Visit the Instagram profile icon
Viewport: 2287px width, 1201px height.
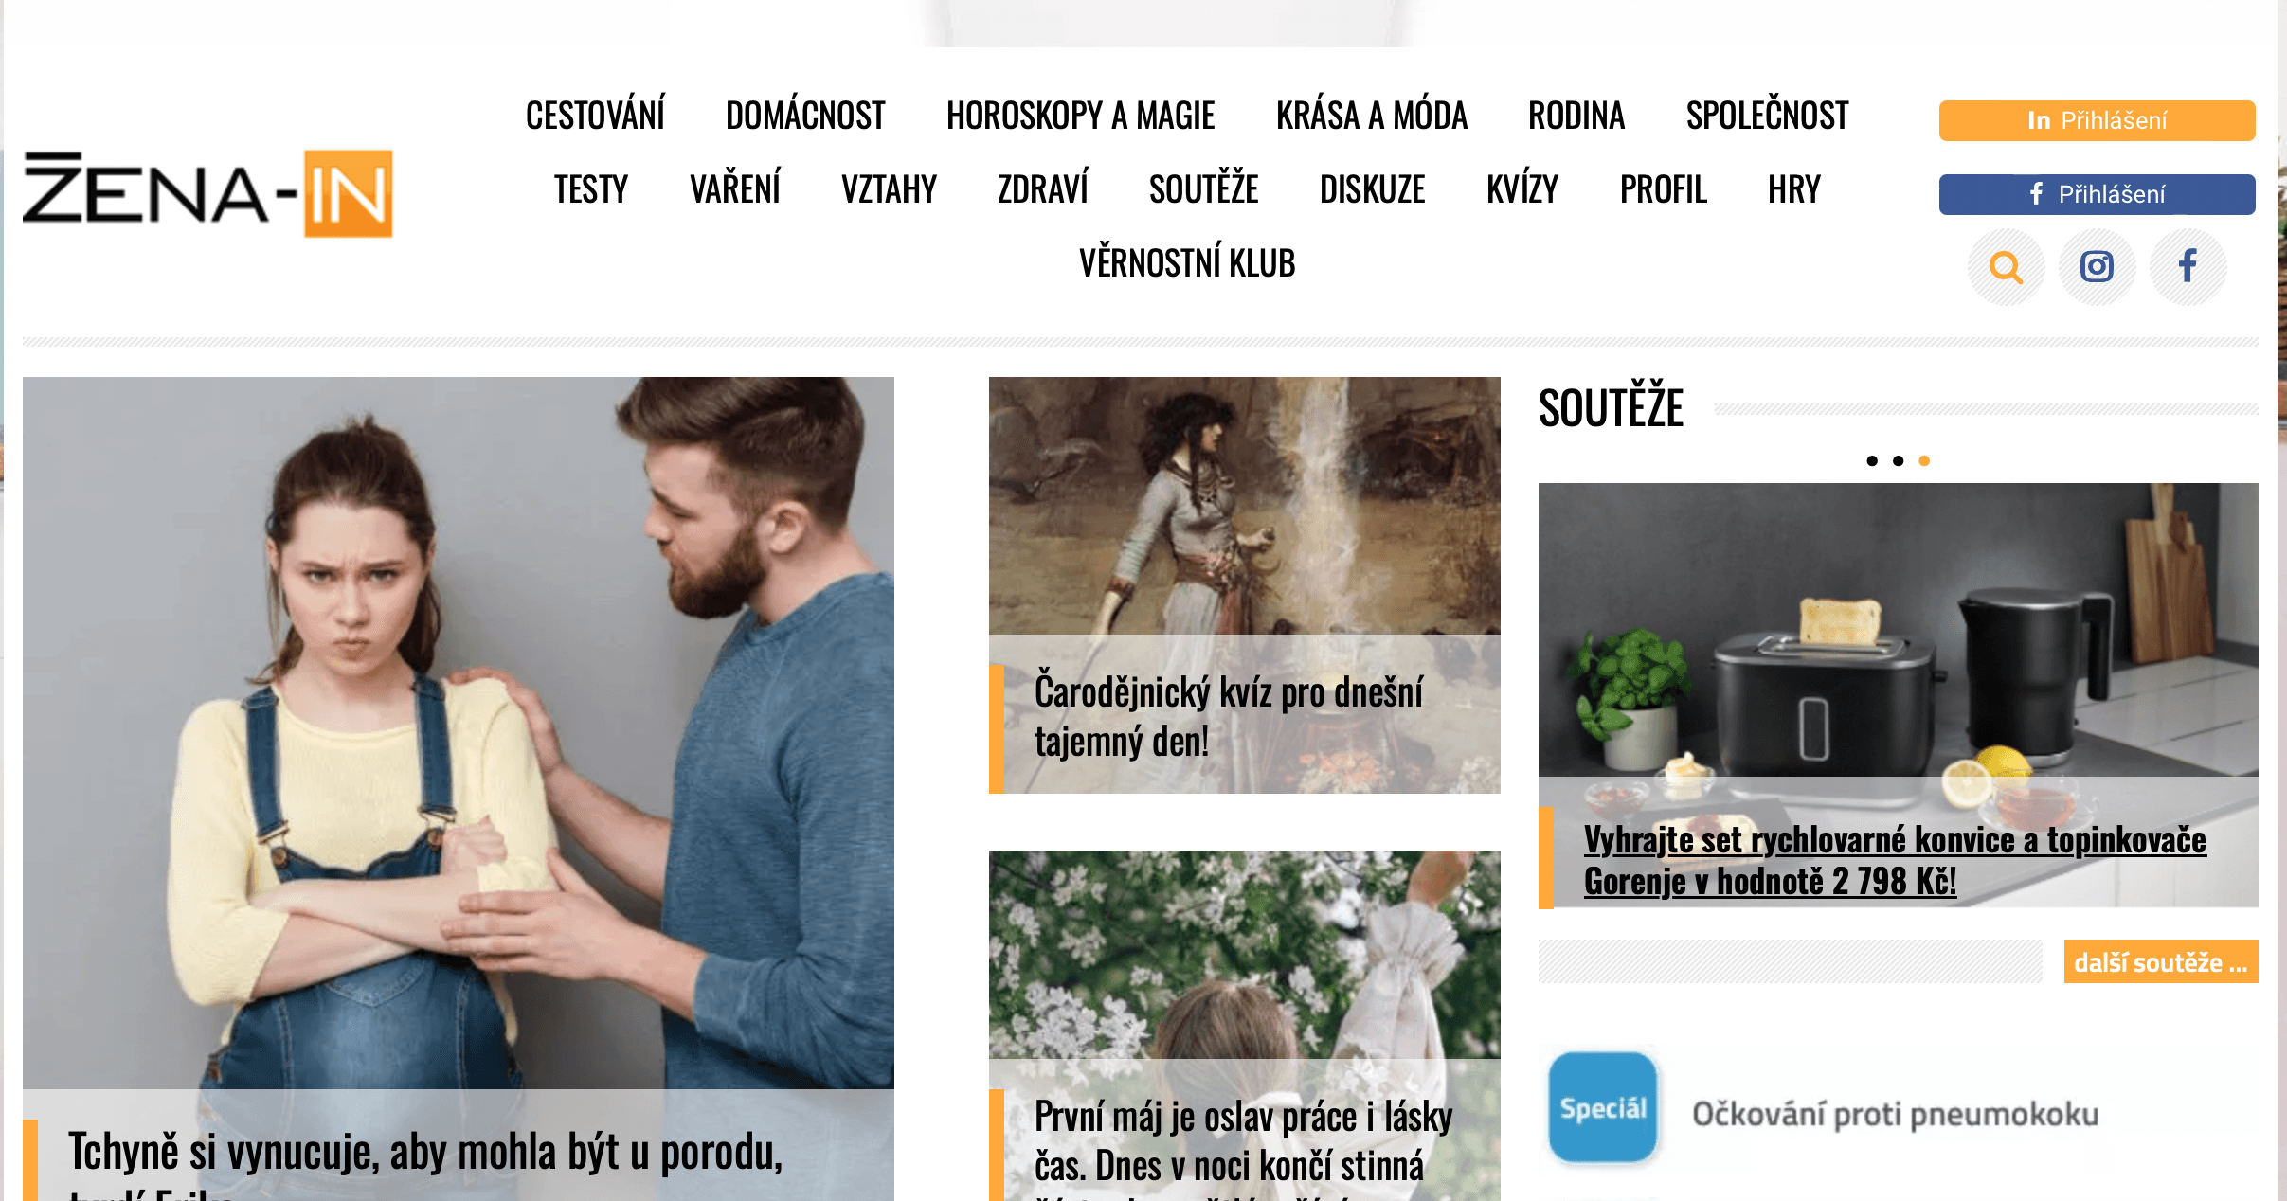tap(2097, 267)
